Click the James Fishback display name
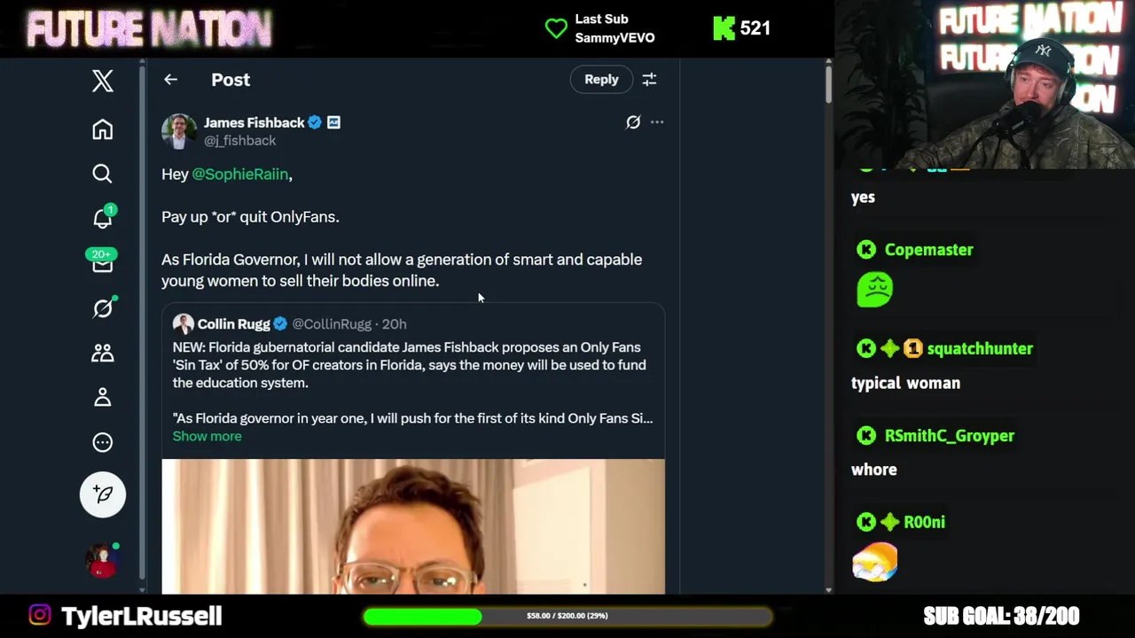 [x=254, y=122]
